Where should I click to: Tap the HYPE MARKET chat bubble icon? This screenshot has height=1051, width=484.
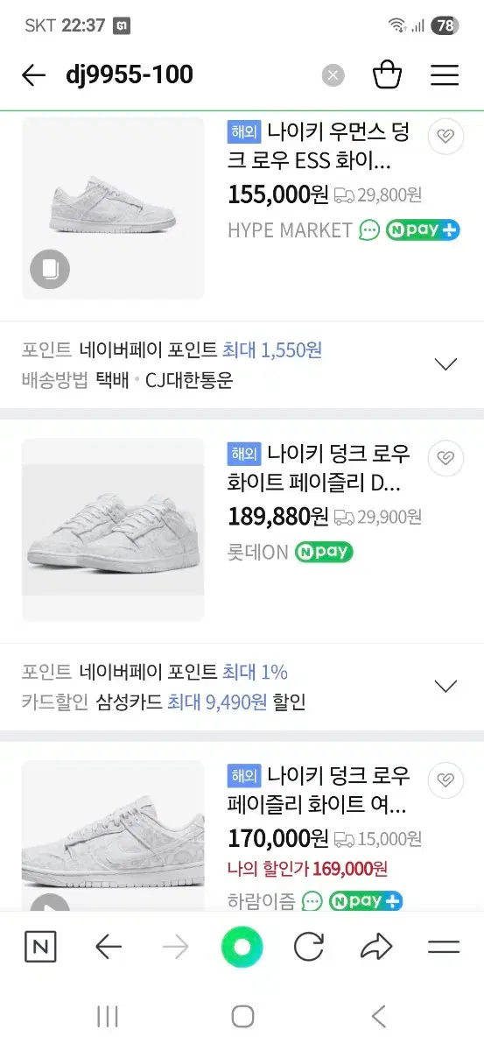[x=369, y=230]
